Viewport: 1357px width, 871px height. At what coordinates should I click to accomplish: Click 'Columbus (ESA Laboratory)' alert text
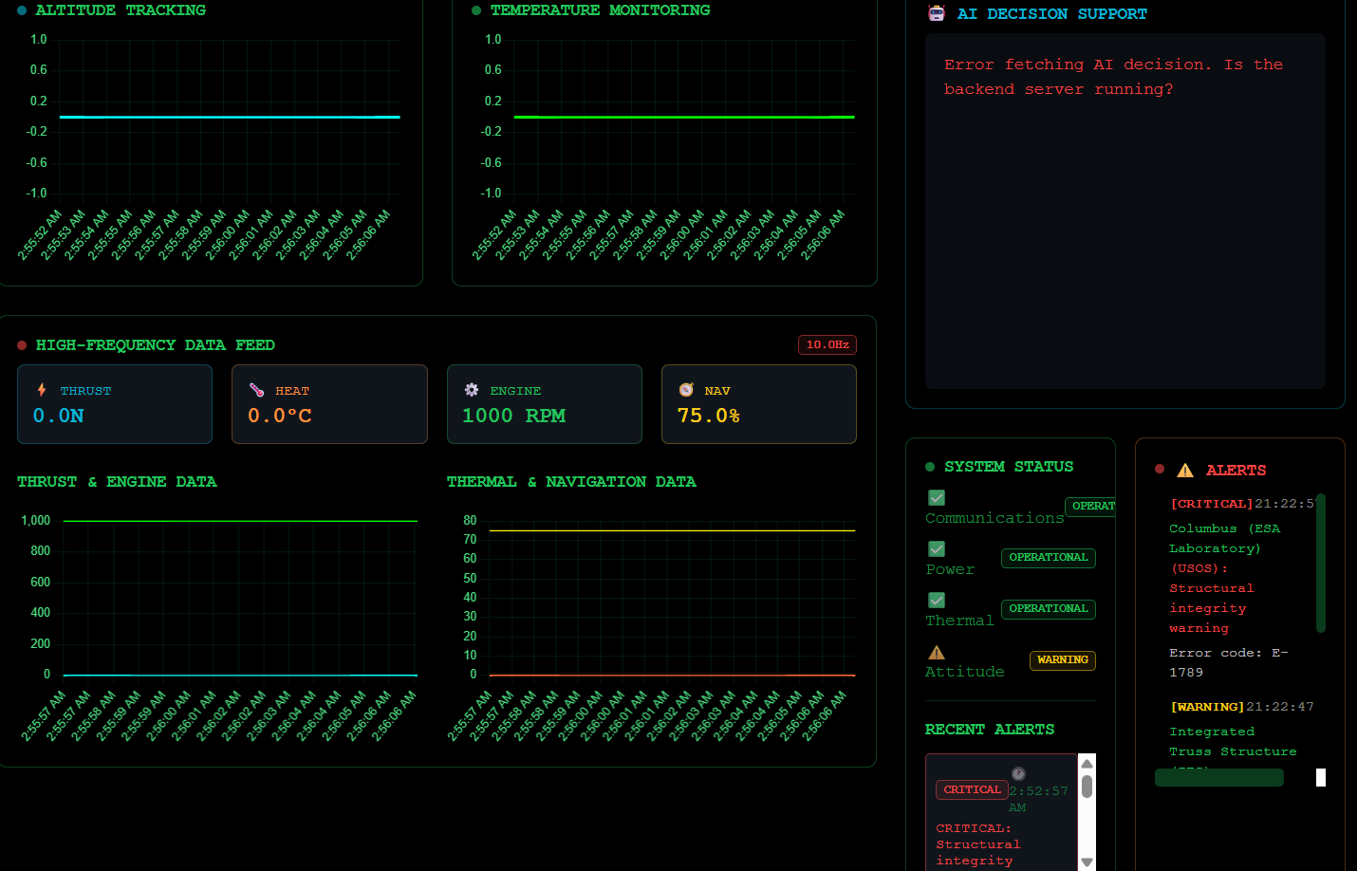coord(1224,538)
